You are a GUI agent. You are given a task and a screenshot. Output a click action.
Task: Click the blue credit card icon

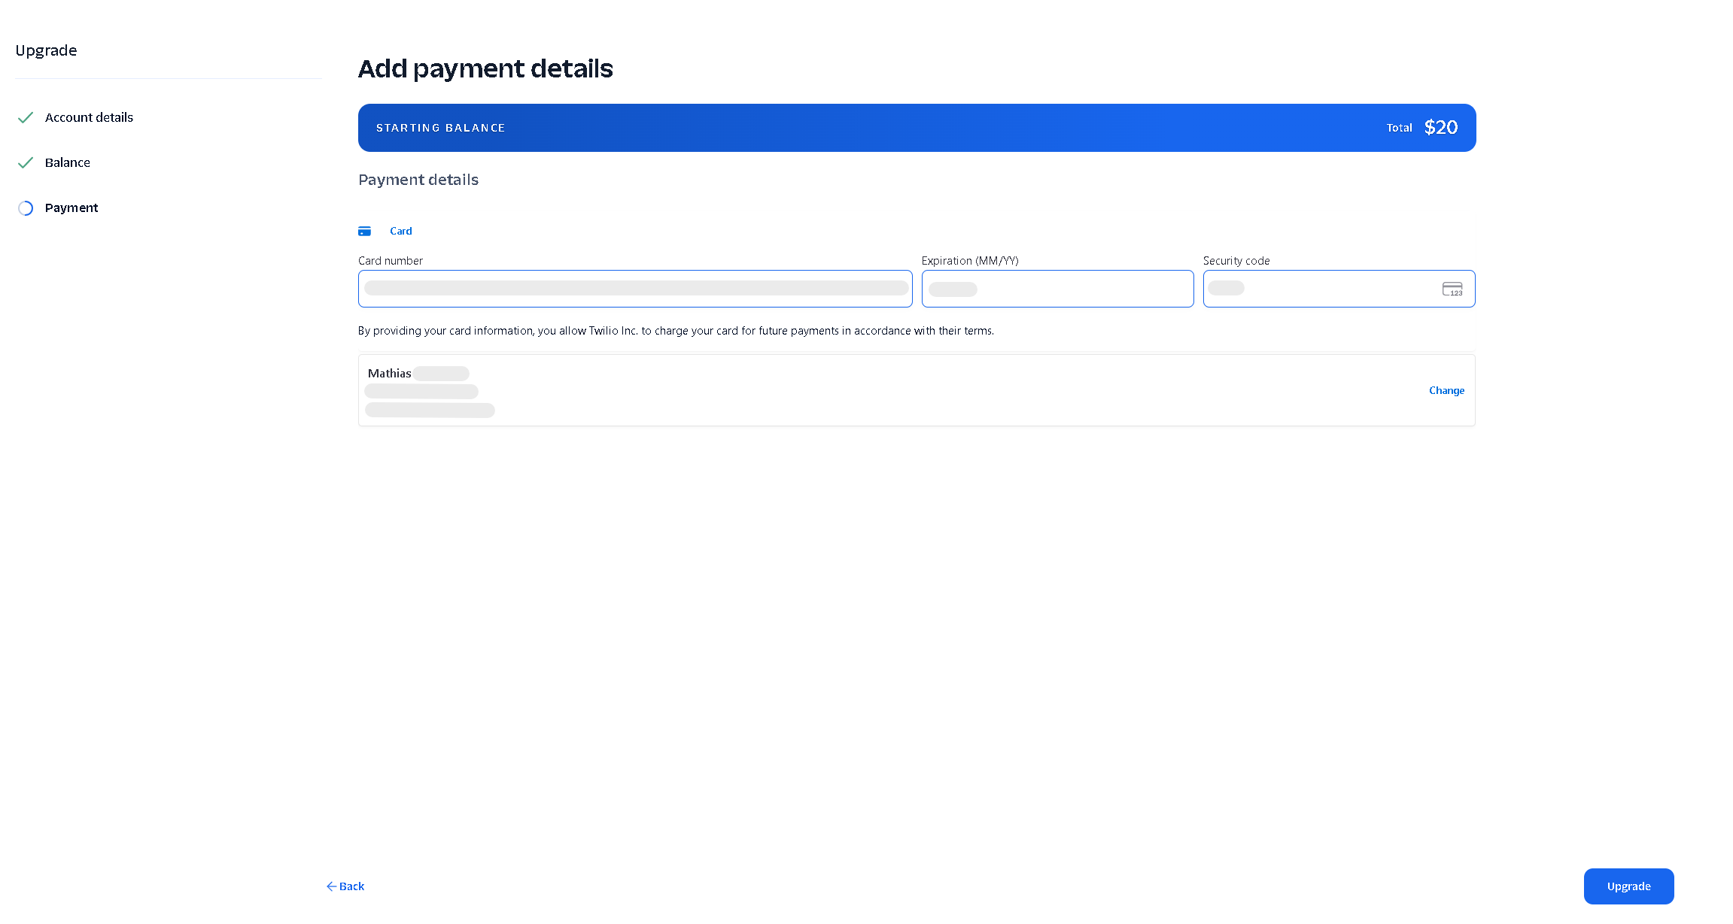[364, 231]
